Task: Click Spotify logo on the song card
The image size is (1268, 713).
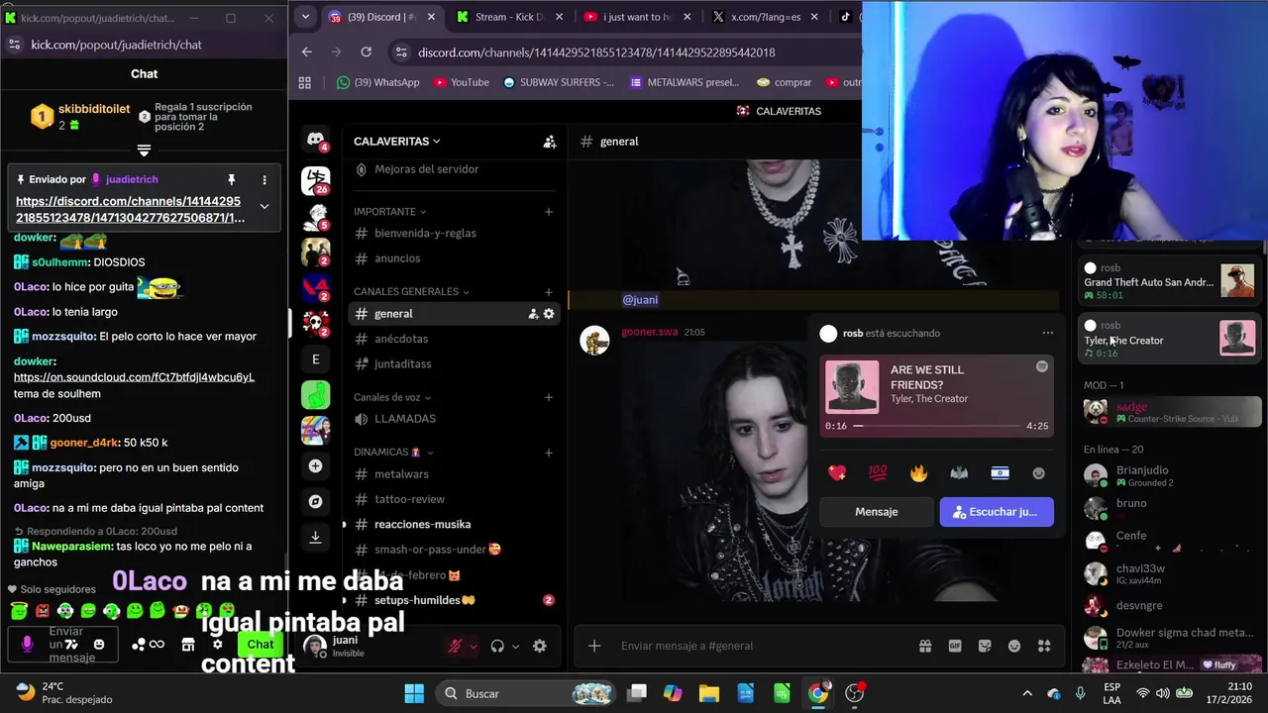Action: click(x=1041, y=366)
